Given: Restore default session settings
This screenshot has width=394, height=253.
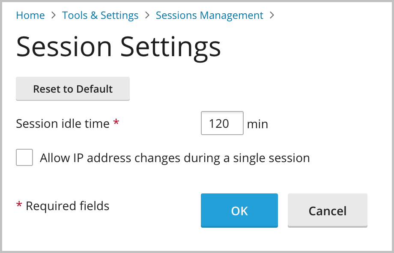Looking at the screenshot, I should tap(72, 89).
